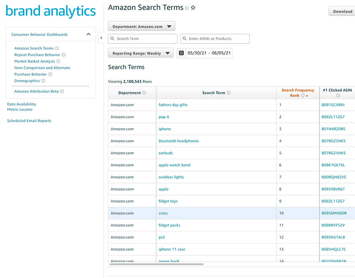Click magnifier icon in Search Term box

[x=112, y=39]
